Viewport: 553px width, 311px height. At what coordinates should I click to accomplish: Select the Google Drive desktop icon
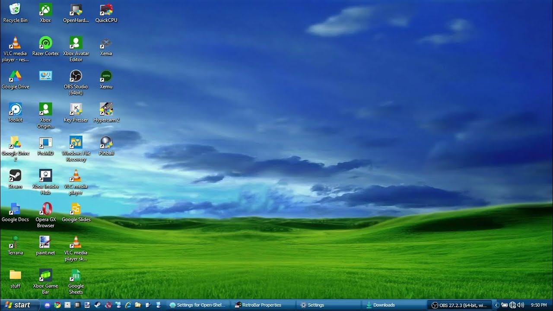point(15,79)
